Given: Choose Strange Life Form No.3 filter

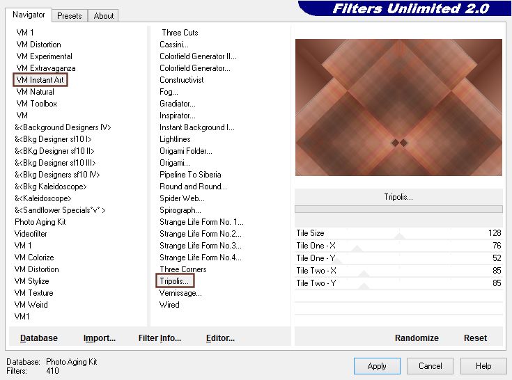Looking at the screenshot, I should click(x=200, y=246).
